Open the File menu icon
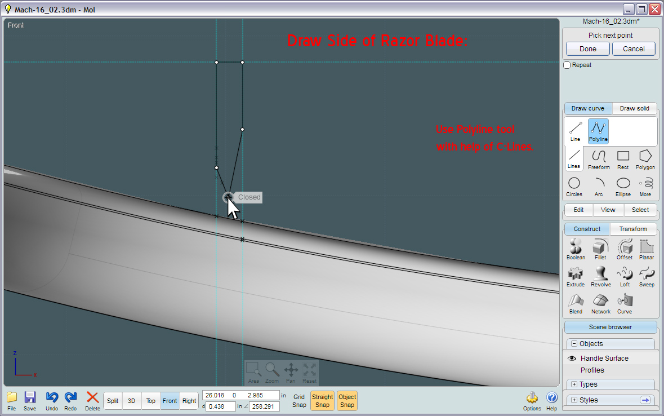The width and height of the screenshot is (664, 416). point(12,400)
